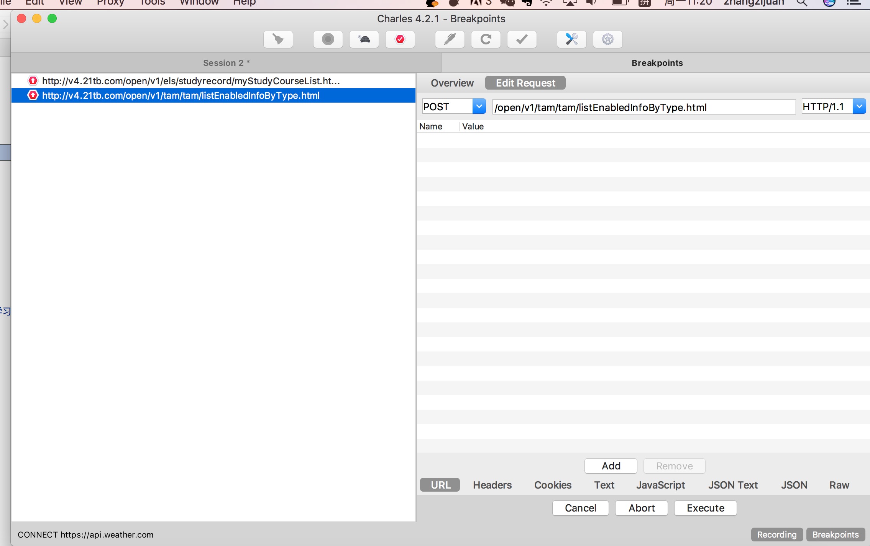Image resolution: width=870 pixels, height=546 pixels.
Task: Open the Overview tab
Action: [x=452, y=83]
